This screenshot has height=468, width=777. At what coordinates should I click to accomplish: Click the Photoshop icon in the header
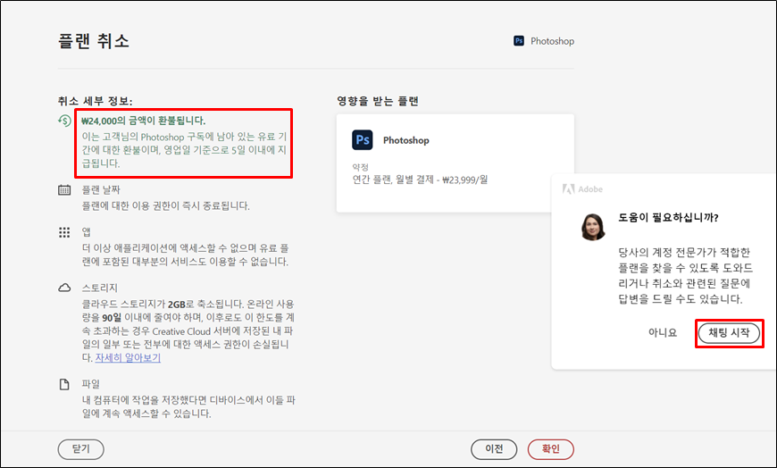point(519,41)
